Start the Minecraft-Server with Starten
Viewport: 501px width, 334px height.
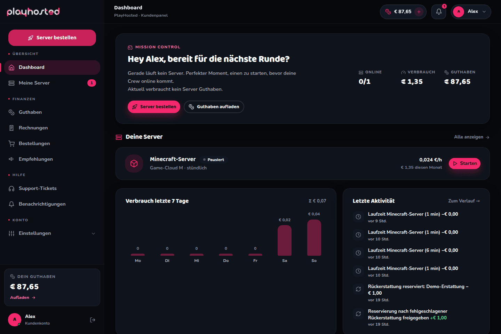click(x=464, y=164)
